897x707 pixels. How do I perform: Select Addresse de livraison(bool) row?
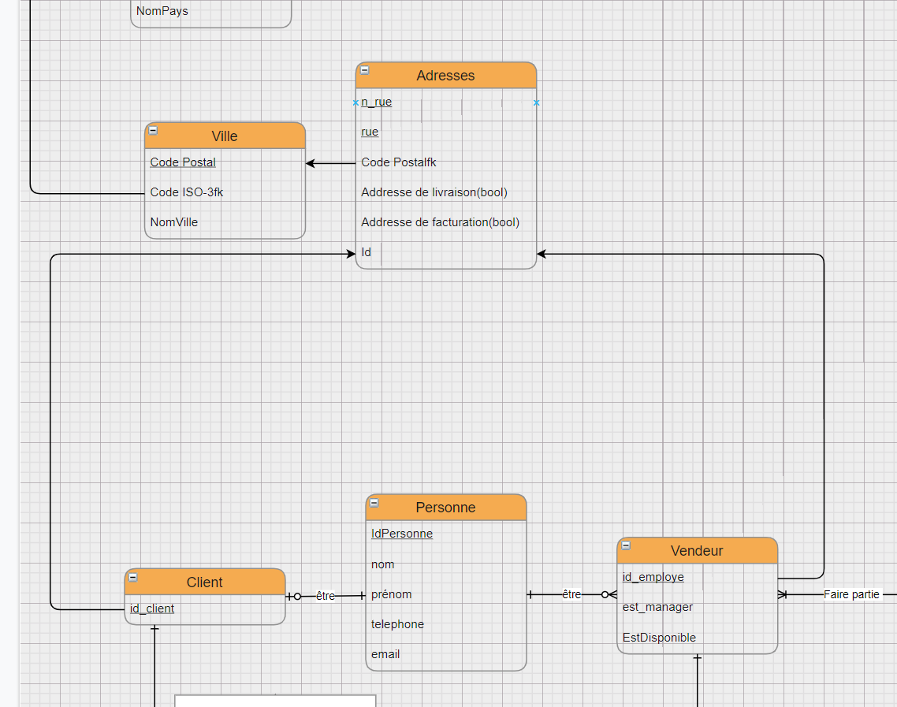pos(445,192)
